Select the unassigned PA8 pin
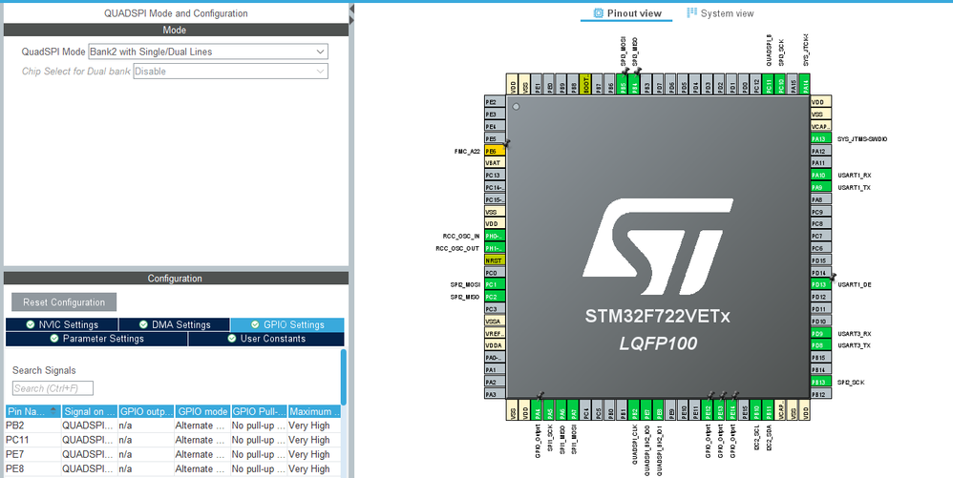Image resolution: width=953 pixels, height=478 pixels. pos(821,199)
